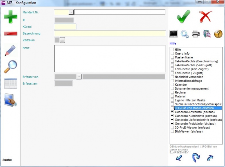Toggle the BildViewer (ein/aus) checkbox

[x=172, y=131]
